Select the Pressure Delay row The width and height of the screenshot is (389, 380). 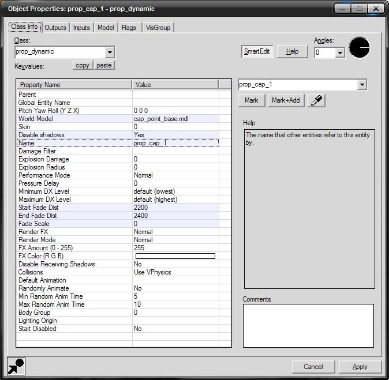click(118, 183)
